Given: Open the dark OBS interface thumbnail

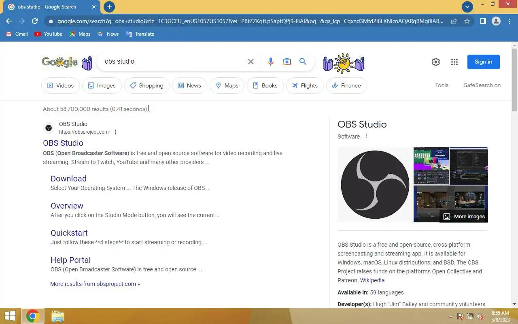Looking at the screenshot, I should 469,166.
